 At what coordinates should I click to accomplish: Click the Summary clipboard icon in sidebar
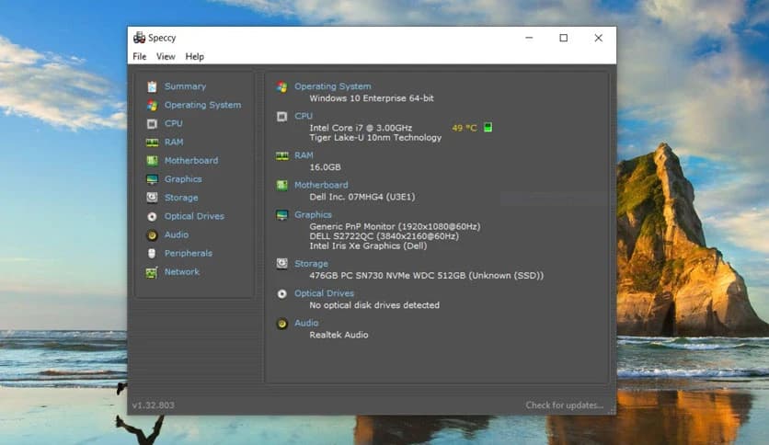pyautogui.click(x=152, y=86)
